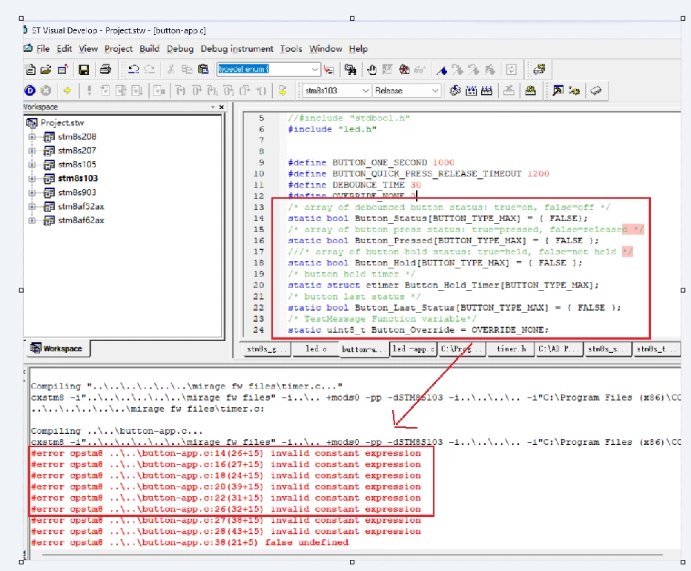Image resolution: width=691 pixels, height=571 pixels.
Task: Click the button-app.c:14 invalid constant expression error
Action: [x=225, y=453]
